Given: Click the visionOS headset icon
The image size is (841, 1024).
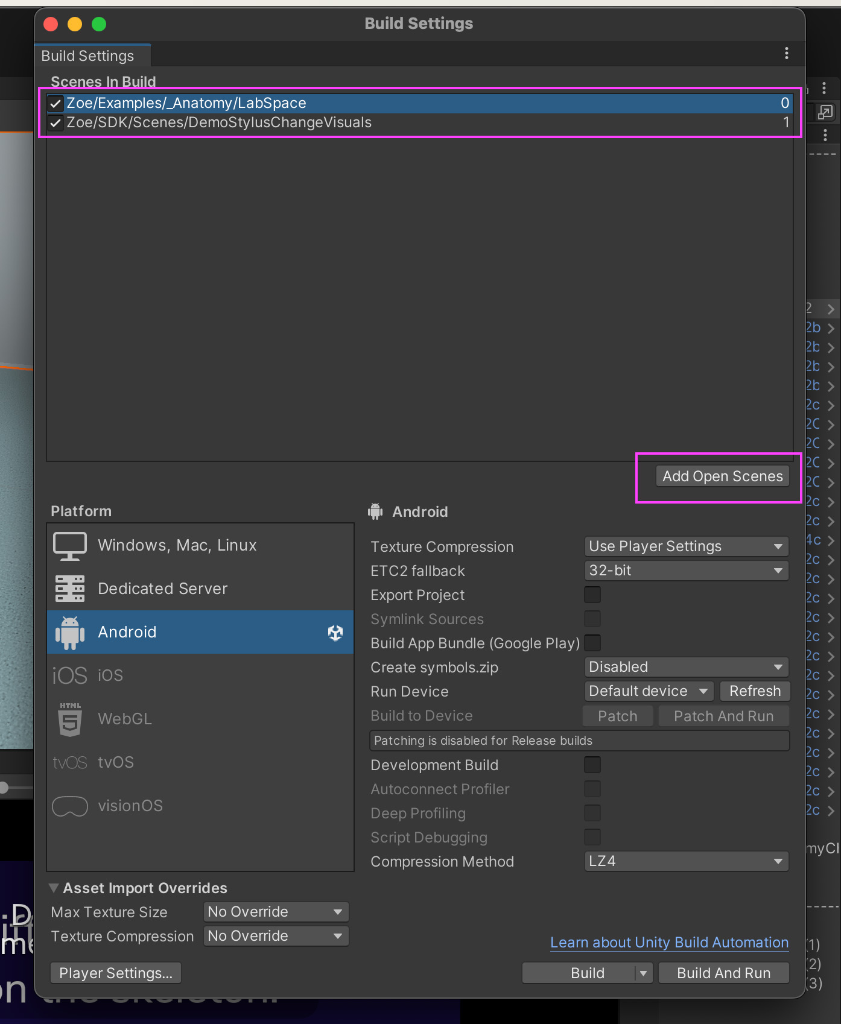Looking at the screenshot, I should pos(70,806).
